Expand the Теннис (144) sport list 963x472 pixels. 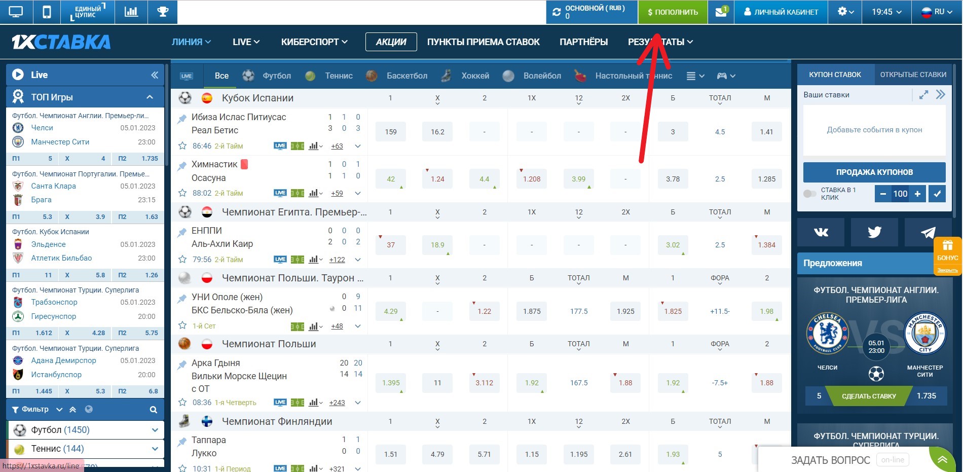pyautogui.click(x=155, y=449)
